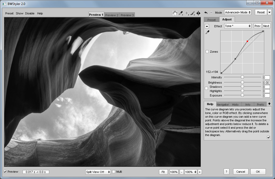Open the Help menu

pos(40,13)
